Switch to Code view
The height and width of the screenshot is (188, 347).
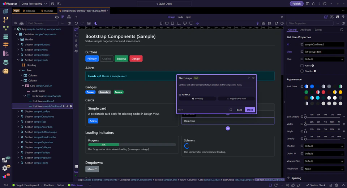click(x=180, y=17)
